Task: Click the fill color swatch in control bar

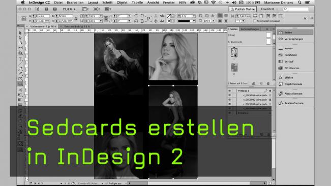Action: pyautogui.click(x=169, y=16)
